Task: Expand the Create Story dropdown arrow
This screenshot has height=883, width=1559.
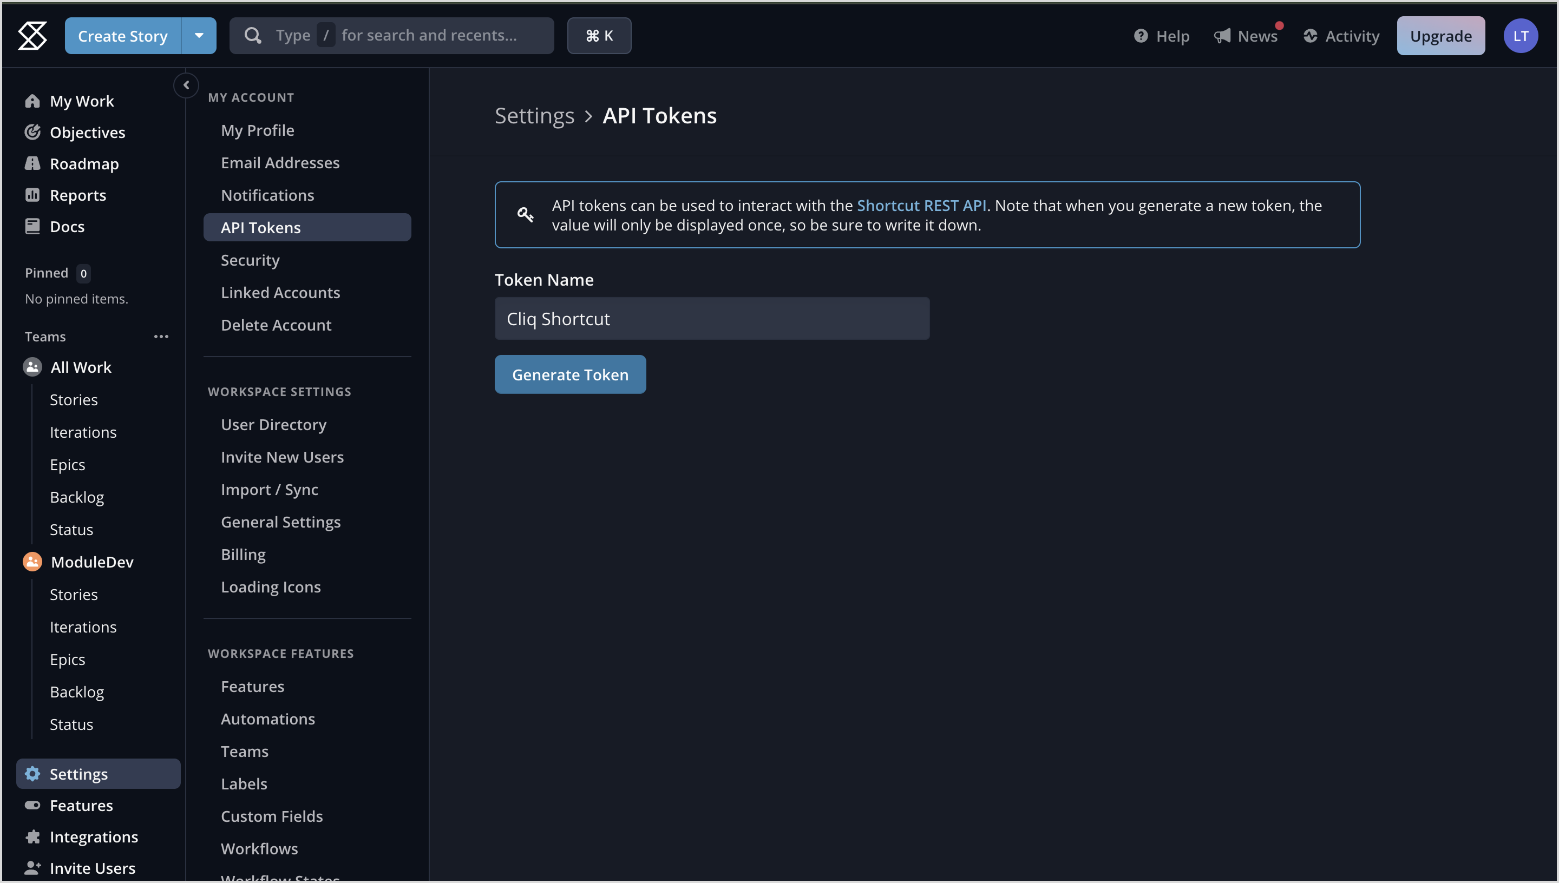Action: click(x=198, y=36)
